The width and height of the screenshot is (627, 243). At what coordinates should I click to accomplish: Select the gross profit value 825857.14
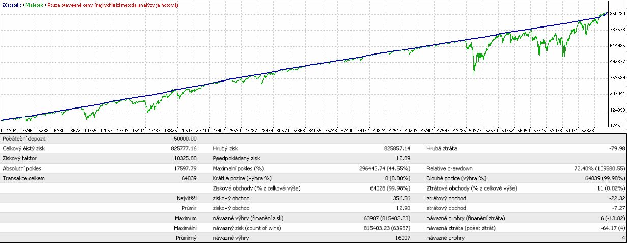(397, 148)
